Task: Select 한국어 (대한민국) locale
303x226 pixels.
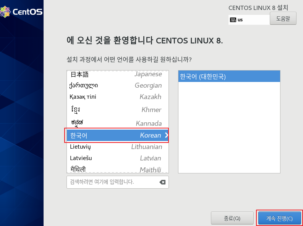Action: [x=229, y=77]
